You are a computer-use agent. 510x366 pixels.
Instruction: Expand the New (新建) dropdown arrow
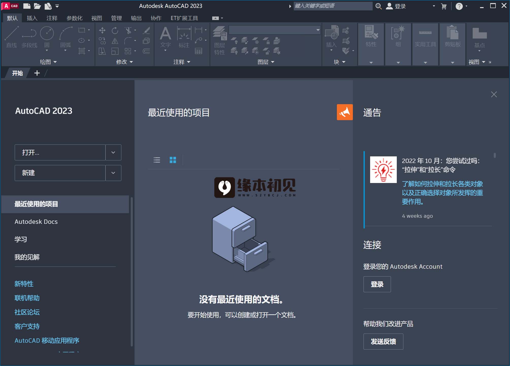pos(113,173)
